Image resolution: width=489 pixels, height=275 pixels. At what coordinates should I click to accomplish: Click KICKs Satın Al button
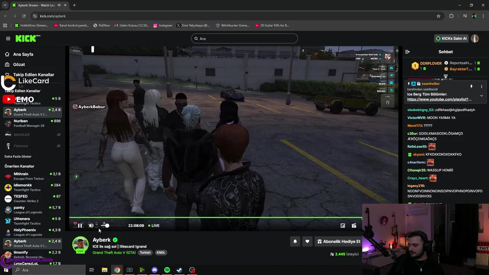[x=451, y=39]
